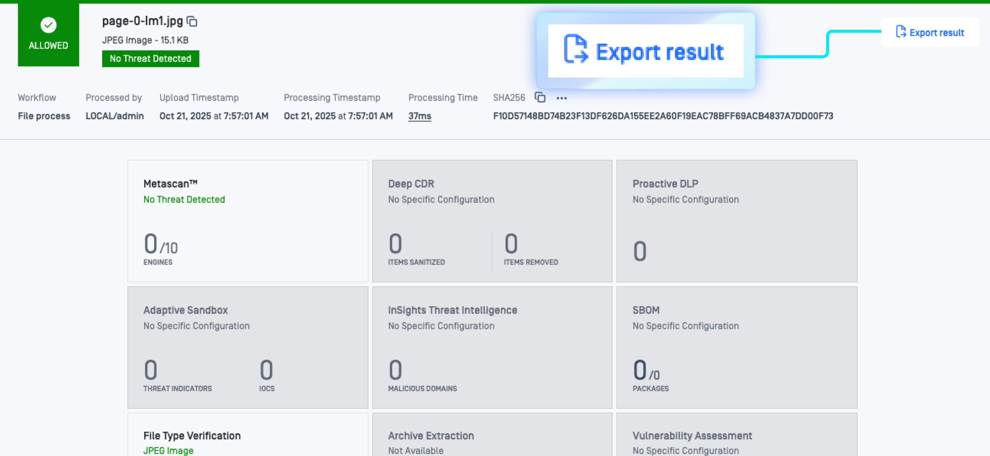The width and height of the screenshot is (990, 456).
Task: Open the Adaptive Sandbox card
Action: click(x=247, y=347)
